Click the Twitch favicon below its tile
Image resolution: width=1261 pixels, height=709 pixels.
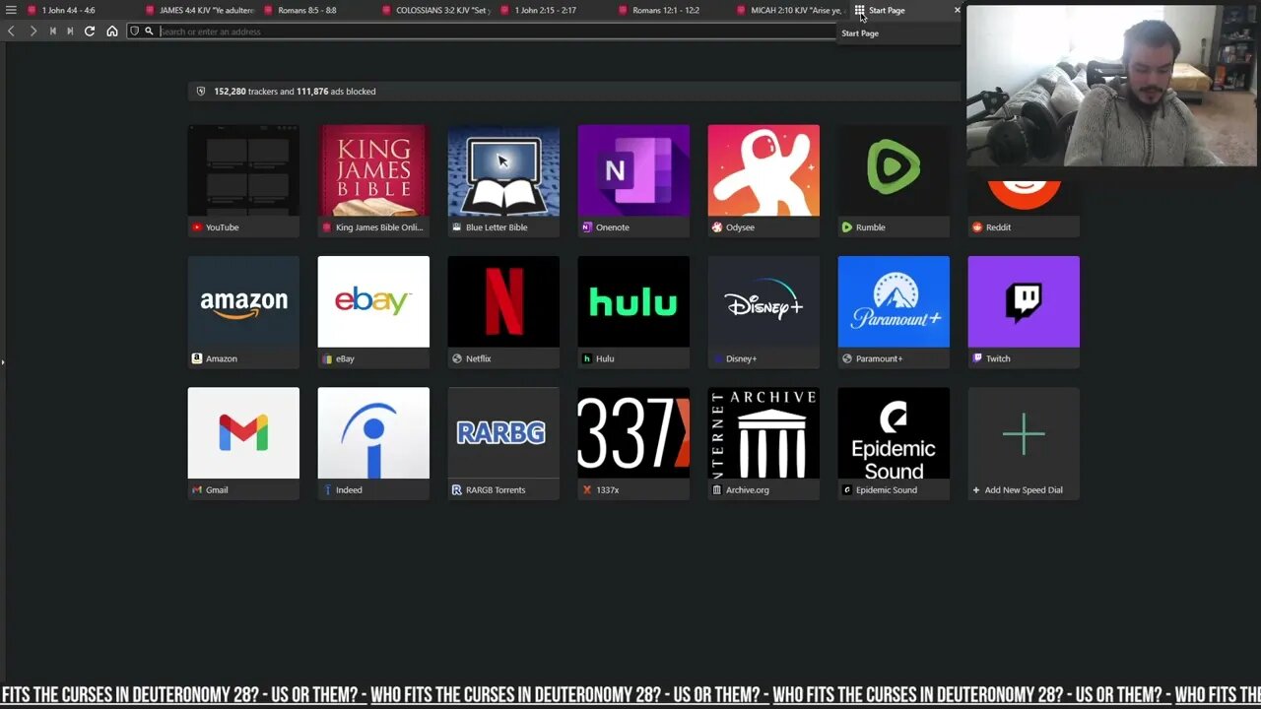pos(977,358)
